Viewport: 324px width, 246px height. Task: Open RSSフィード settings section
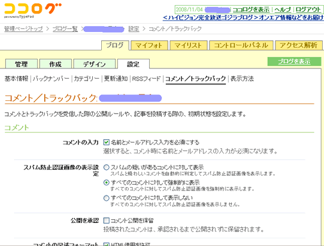click(x=147, y=79)
